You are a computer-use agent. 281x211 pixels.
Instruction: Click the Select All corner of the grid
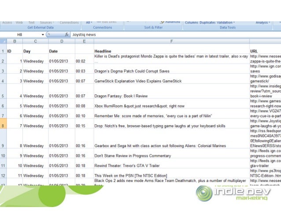pyautogui.click(x=4, y=41)
